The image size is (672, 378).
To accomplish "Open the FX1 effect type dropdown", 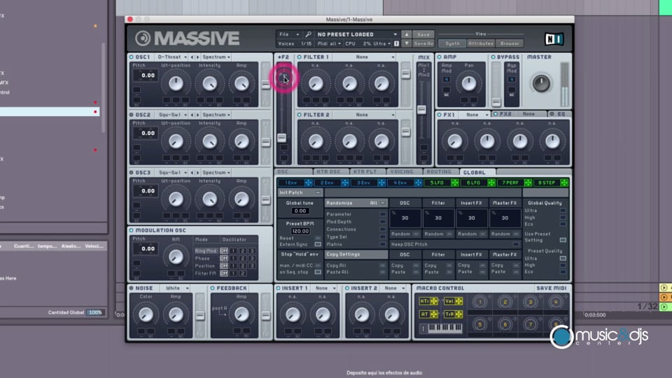I will click(x=475, y=114).
